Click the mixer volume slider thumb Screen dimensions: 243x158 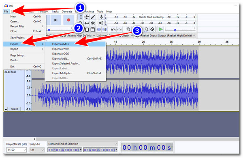click(49, 30)
